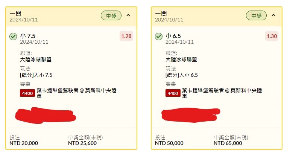This screenshot has width=290, height=154.
Task: Click the green checkmark beside 小 7.5
Action: [x=13, y=37]
